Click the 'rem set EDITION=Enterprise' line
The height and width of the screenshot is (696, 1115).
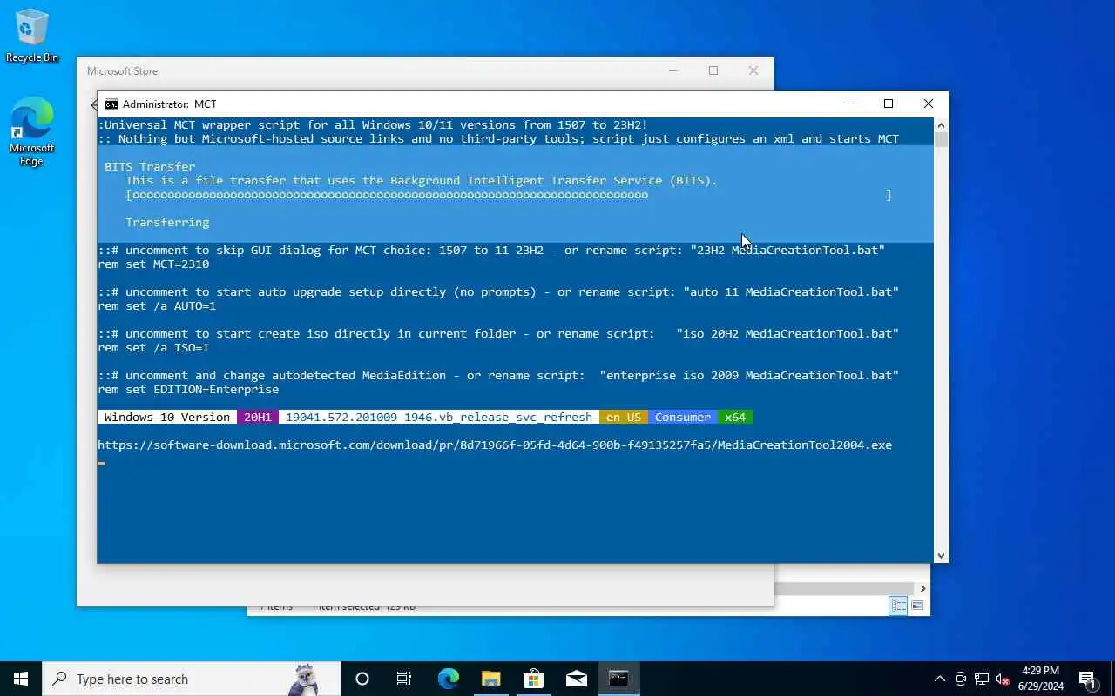pyautogui.click(x=188, y=389)
